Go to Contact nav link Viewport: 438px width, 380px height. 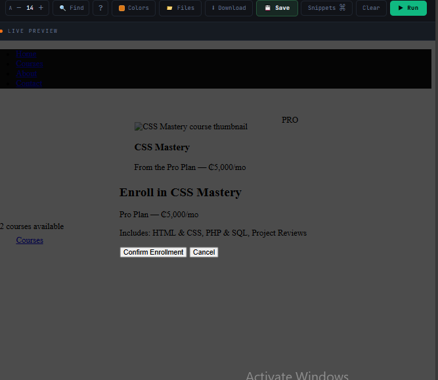click(29, 83)
